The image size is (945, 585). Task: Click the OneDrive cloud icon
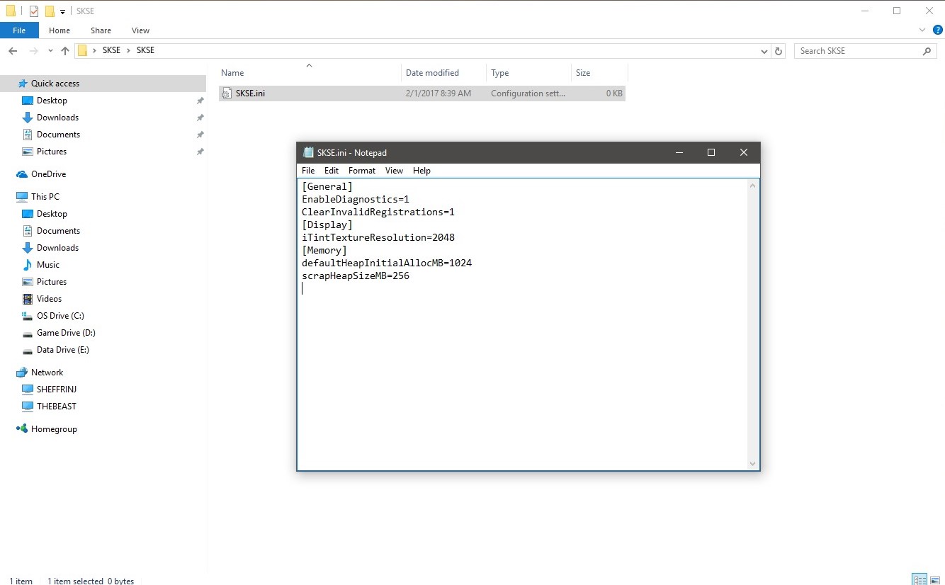(x=22, y=174)
